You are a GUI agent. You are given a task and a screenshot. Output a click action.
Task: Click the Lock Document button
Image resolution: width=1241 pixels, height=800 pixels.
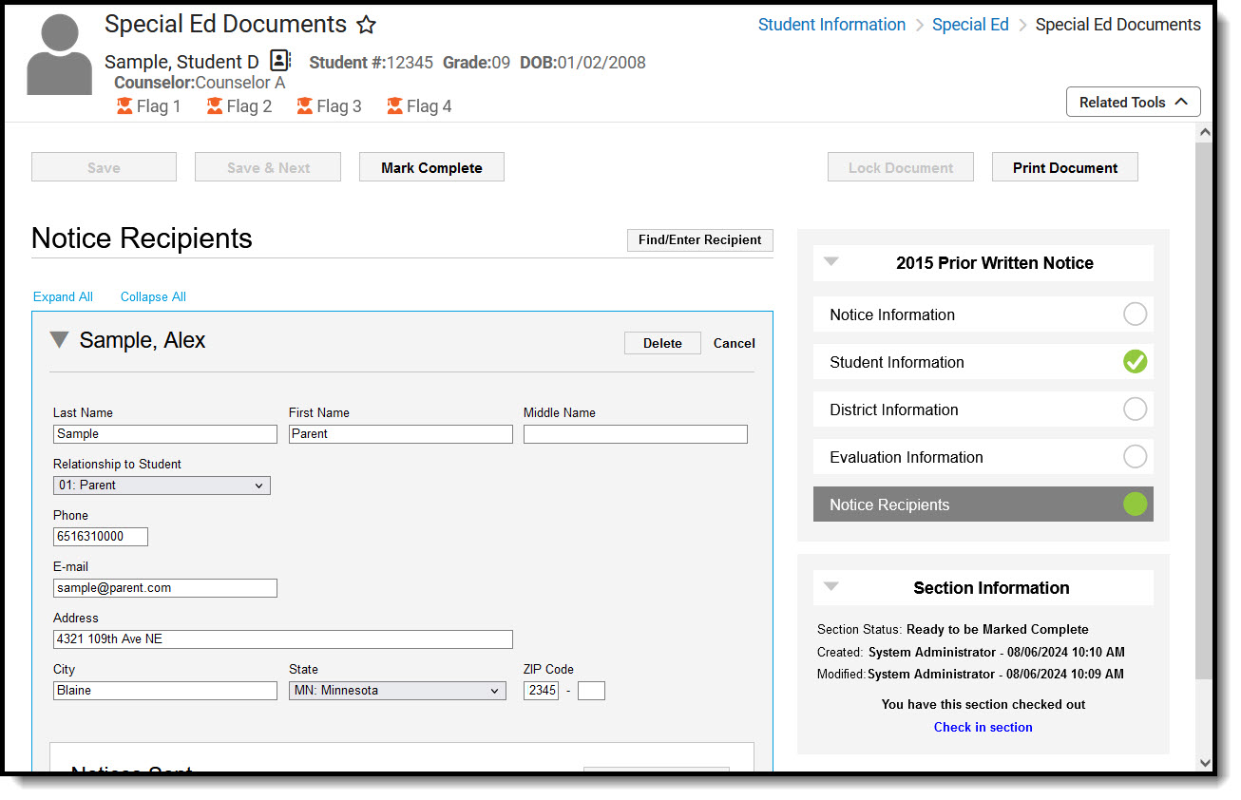click(901, 167)
